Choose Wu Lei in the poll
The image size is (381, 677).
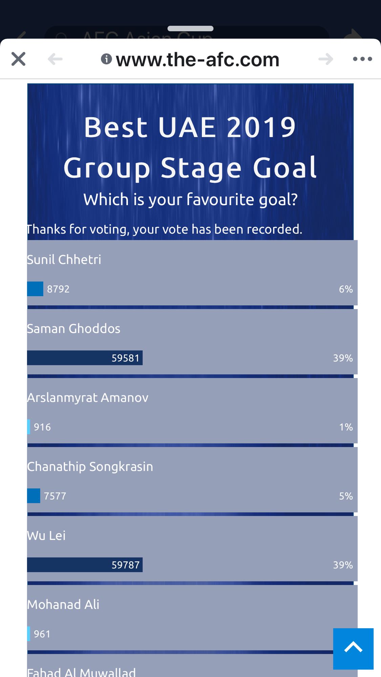coord(46,536)
